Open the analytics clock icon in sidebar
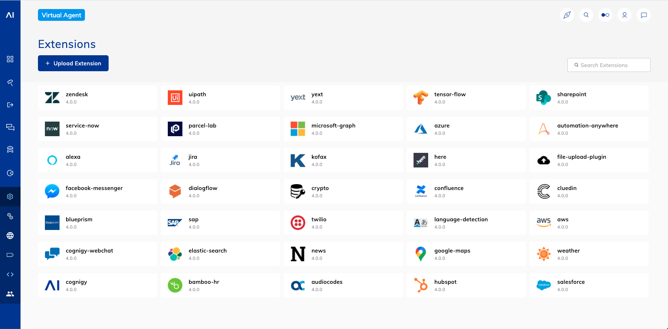 click(x=10, y=173)
